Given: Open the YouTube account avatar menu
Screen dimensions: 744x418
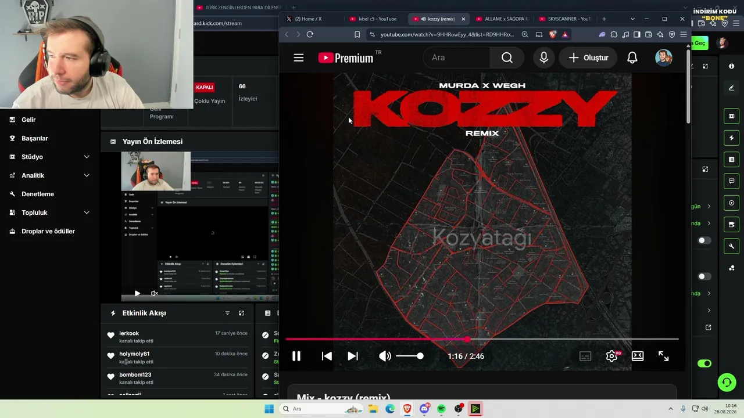Looking at the screenshot, I should pos(664,57).
